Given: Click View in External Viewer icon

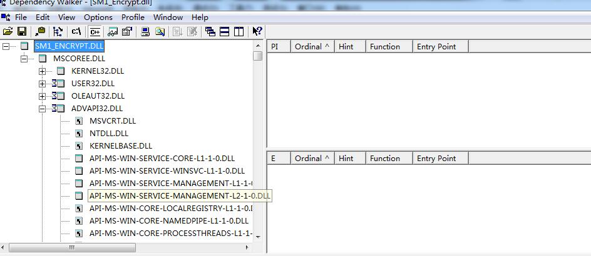Looking at the screenshot, I should (113, 32).
